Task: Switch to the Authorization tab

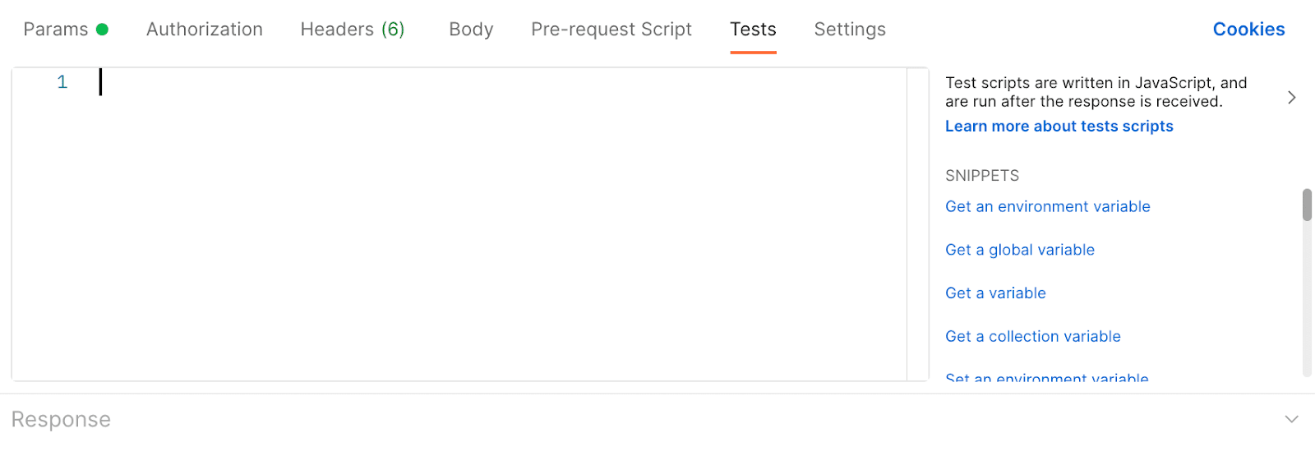Action: point(205,30)
